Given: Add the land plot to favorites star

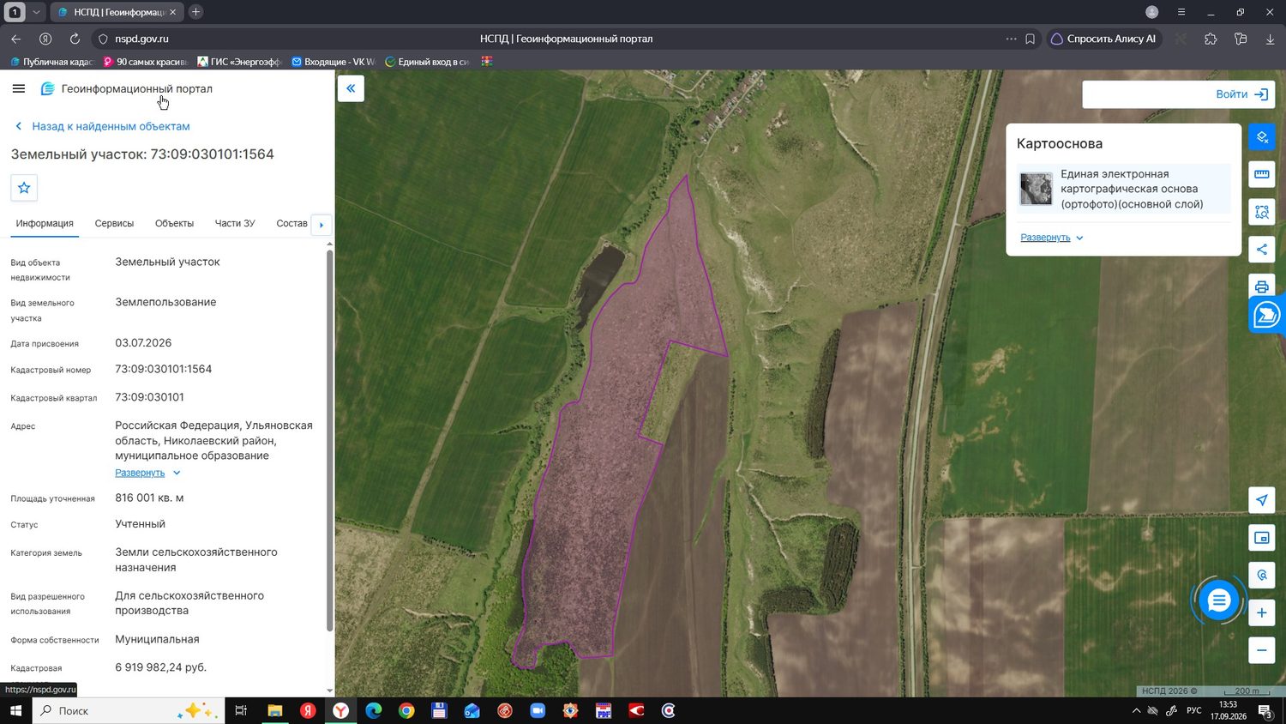Looking at the screenshot, I should pyautogui.click(x=24, y=188).
